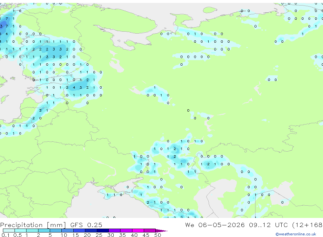323x237 pixels.
Task: Click the '50' legend scale label
Action: pyautogui.click(x=158, y=235)
